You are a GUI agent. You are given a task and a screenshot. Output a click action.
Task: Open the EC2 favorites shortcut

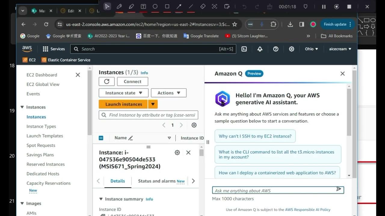29,60
